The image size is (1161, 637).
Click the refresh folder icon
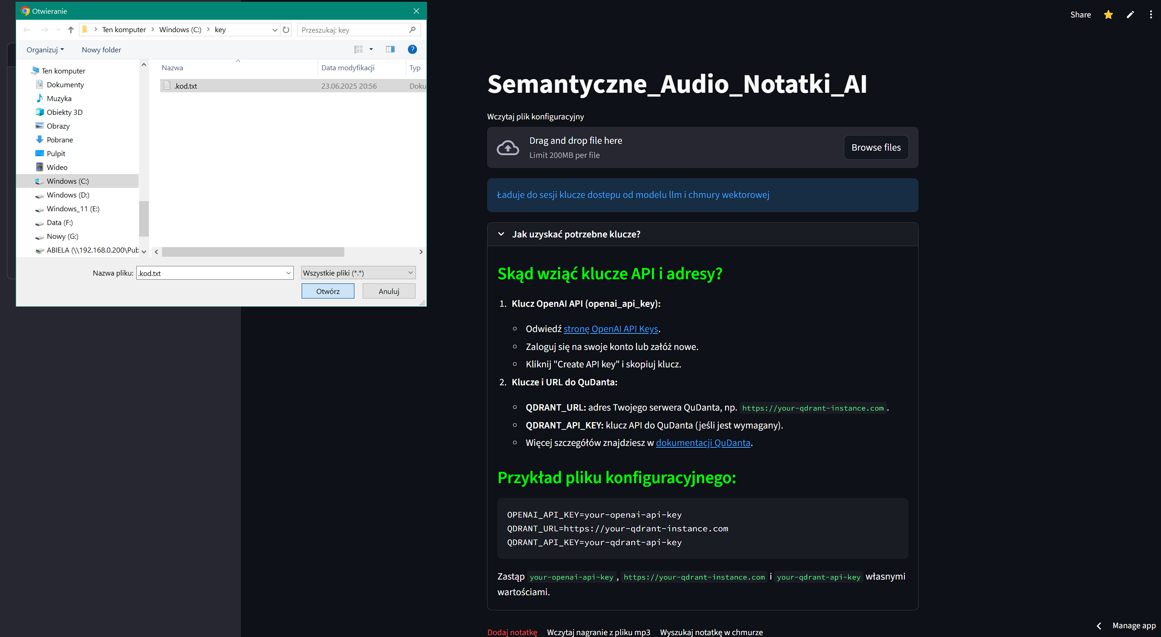point(286,30)
